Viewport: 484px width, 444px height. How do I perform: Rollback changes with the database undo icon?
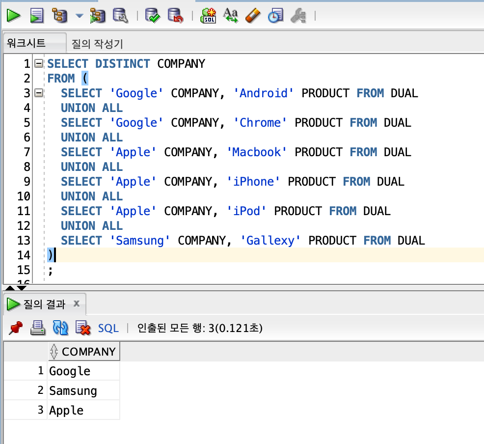[175, 16]
